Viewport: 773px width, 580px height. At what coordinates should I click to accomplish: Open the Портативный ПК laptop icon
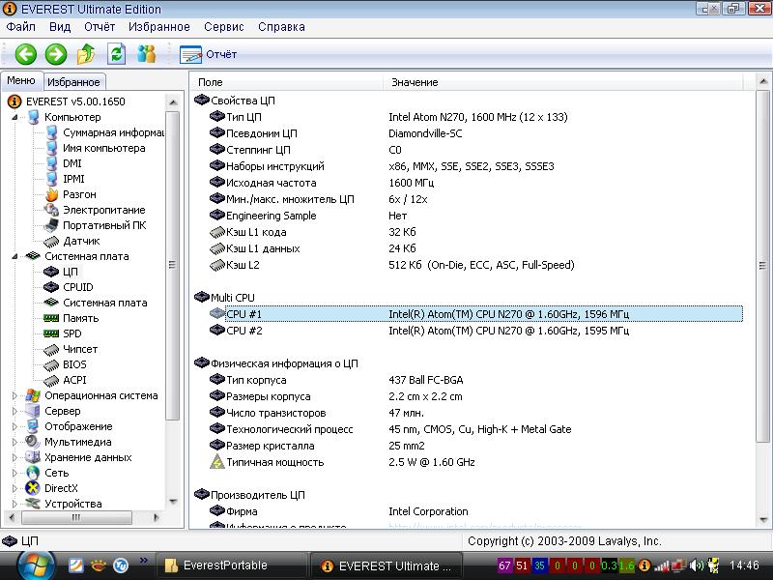click(x=51, y=225)
